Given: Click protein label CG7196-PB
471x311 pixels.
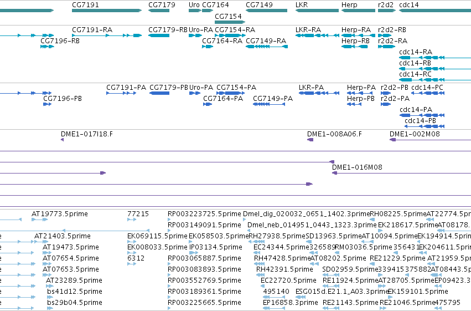Looking at the screenshot, I should pyautogui.click(x=63, y=99).
